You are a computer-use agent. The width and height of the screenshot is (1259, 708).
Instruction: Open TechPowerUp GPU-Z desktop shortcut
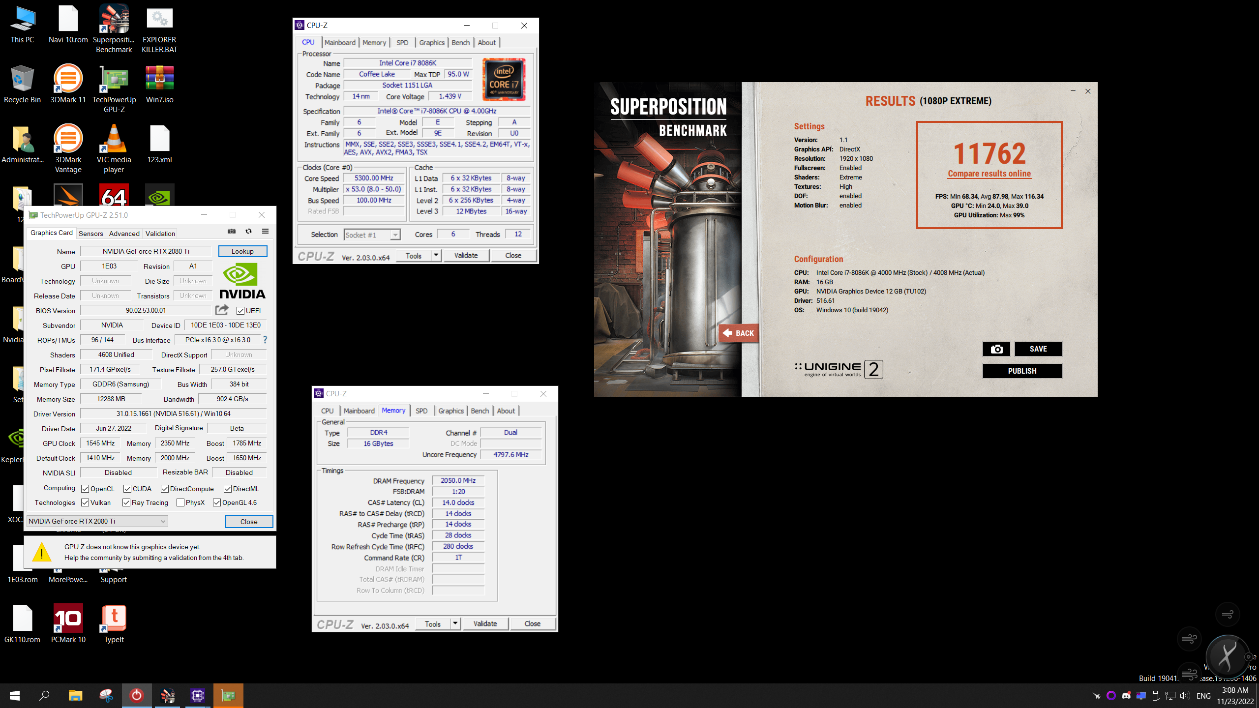(x=114, y=88)
